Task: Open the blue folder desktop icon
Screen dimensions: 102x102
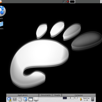Action: tap(2, 24)
